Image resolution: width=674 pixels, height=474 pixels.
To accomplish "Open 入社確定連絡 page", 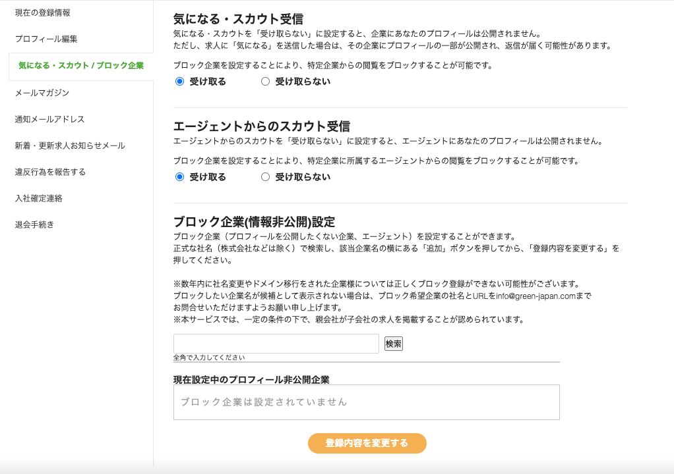I will tap(38, 198).
